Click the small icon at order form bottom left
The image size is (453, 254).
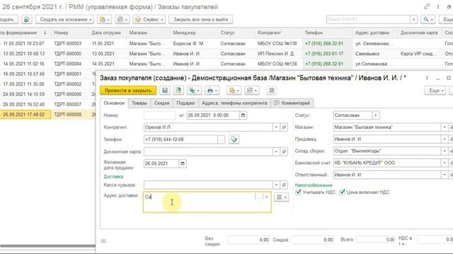[103, 241]
